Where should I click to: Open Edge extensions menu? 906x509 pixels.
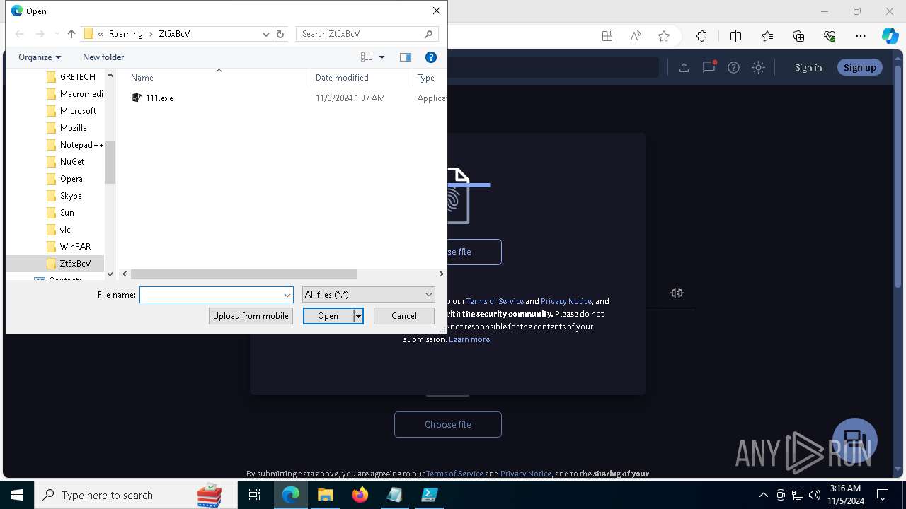[x=701, y=36]
